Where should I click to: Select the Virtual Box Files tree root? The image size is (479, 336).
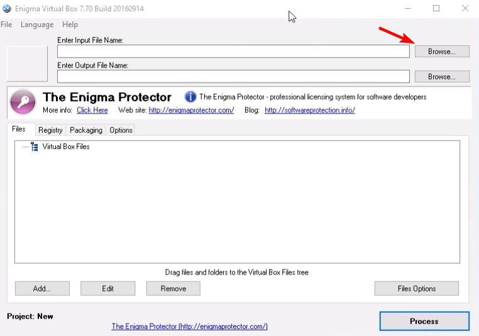(x=66, y=147)
